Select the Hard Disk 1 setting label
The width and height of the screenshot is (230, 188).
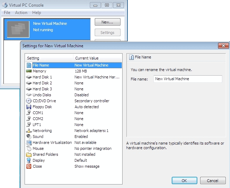point(42,77)
